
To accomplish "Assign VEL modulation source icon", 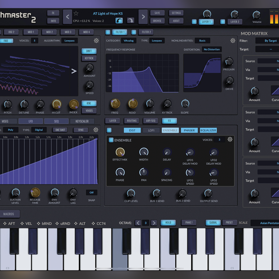I will (22, 224).
